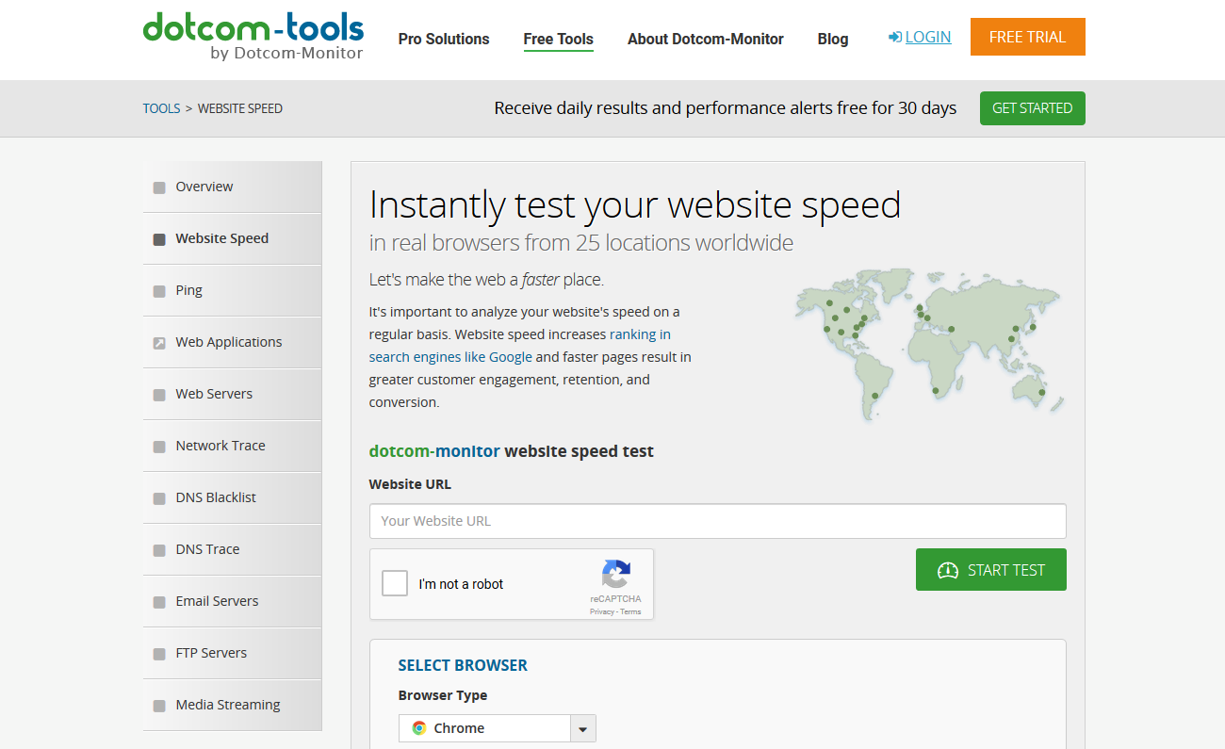Click the square icon beside Website Speed
The width and height of the screenshot is (1225, 749).
[x=159, y=239]
